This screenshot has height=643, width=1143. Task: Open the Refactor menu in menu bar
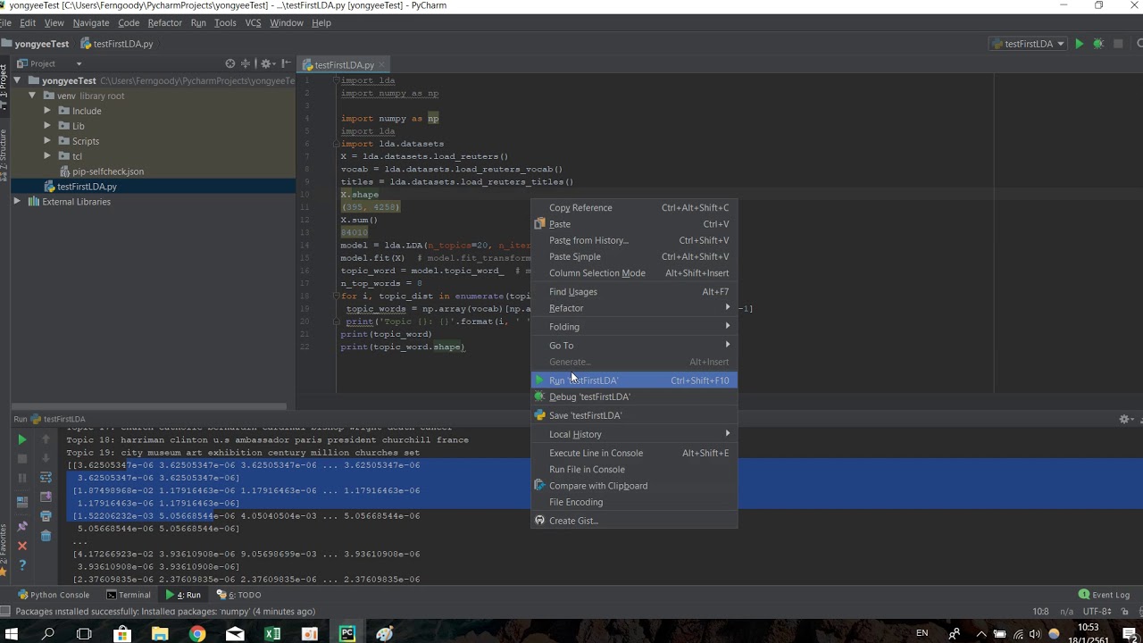click(x=164, y=22)
